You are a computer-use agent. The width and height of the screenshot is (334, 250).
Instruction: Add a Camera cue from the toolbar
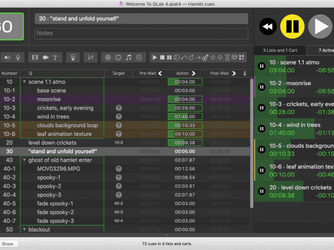tap(46, 57)
